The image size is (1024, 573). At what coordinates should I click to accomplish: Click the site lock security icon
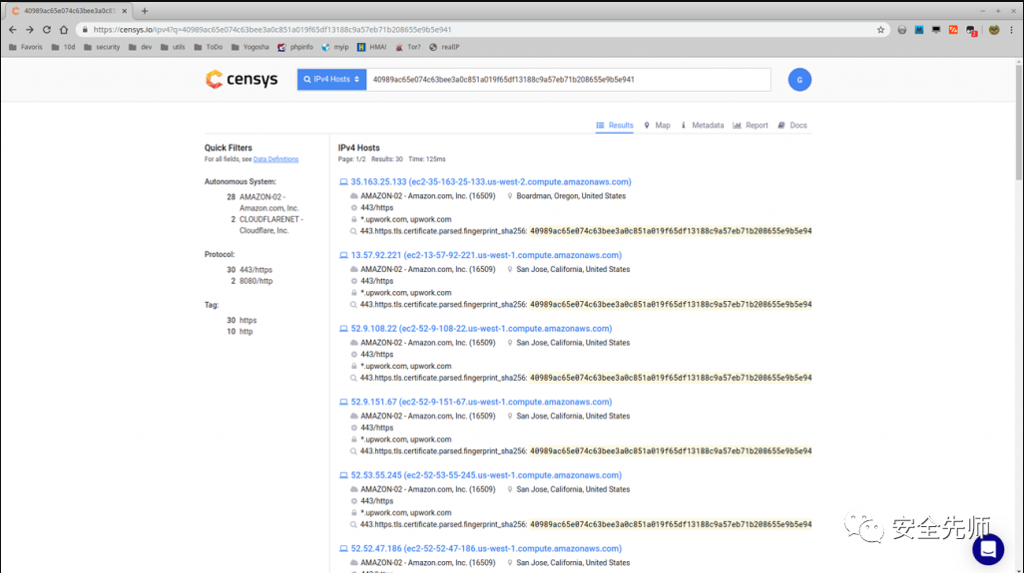click(x=85, y=29)
